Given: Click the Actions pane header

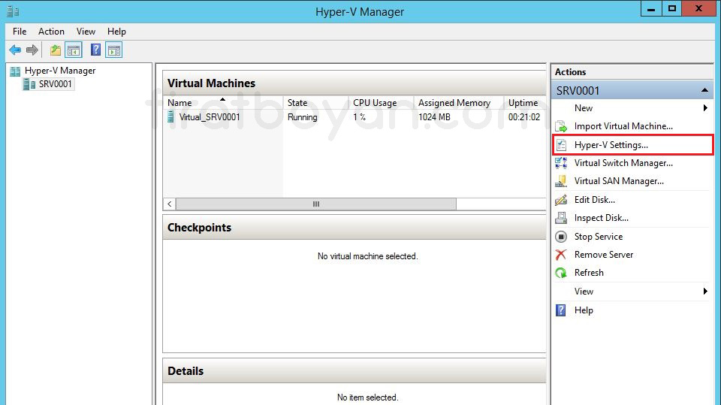Looking at the screenshot, I should [632, 72].
